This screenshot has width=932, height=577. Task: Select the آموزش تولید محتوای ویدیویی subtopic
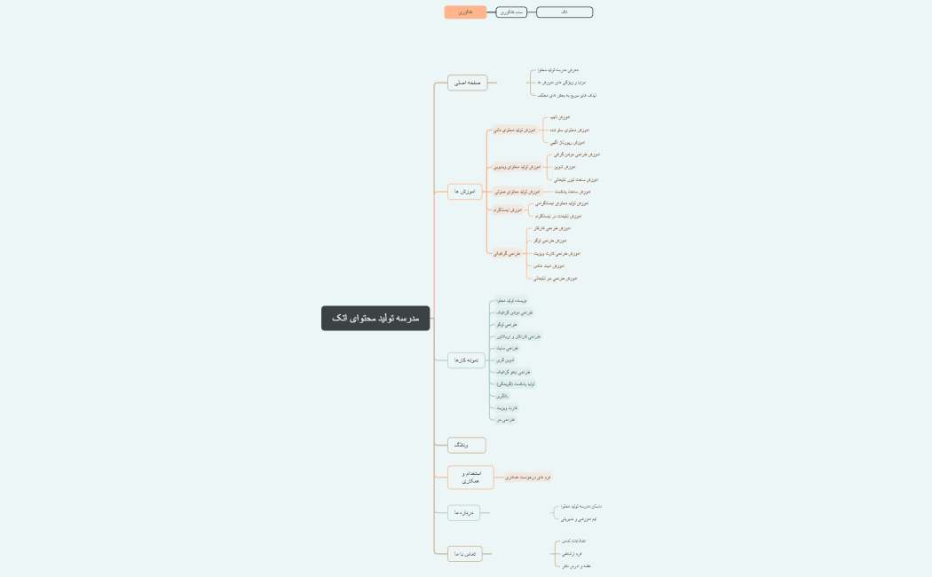(x=517, y=167)
